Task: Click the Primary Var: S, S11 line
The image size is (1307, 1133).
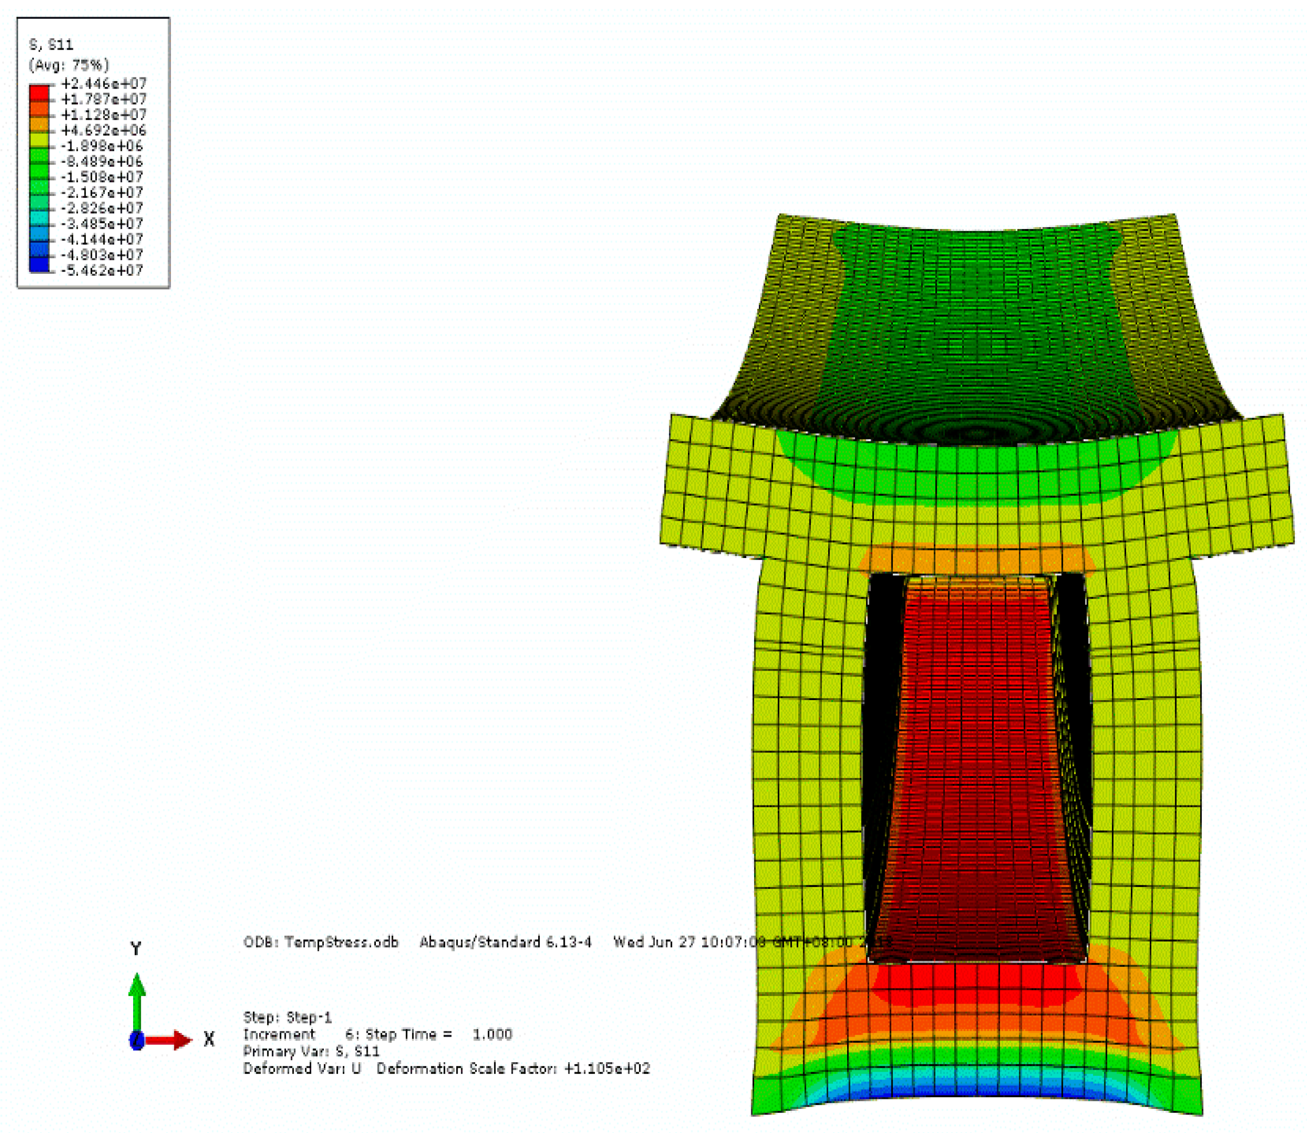Action: pos(311,1051)
